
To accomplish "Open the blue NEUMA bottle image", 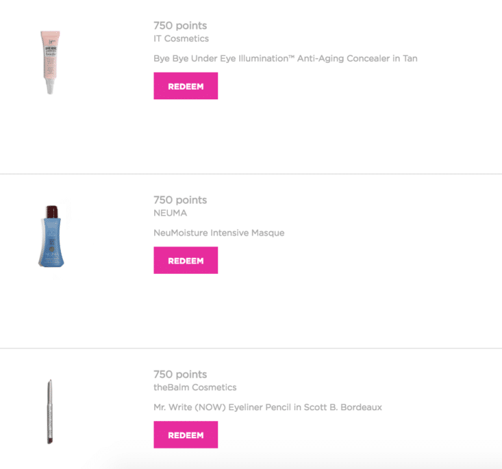I will [x=51, y=236].
